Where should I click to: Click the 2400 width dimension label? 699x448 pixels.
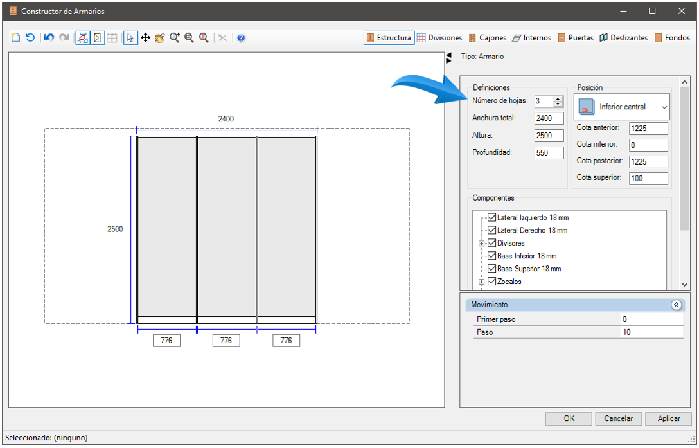click(x=226, y=119)
